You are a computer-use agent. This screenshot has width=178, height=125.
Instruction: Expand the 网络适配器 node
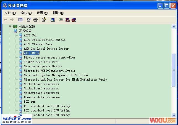click(10, 27)
